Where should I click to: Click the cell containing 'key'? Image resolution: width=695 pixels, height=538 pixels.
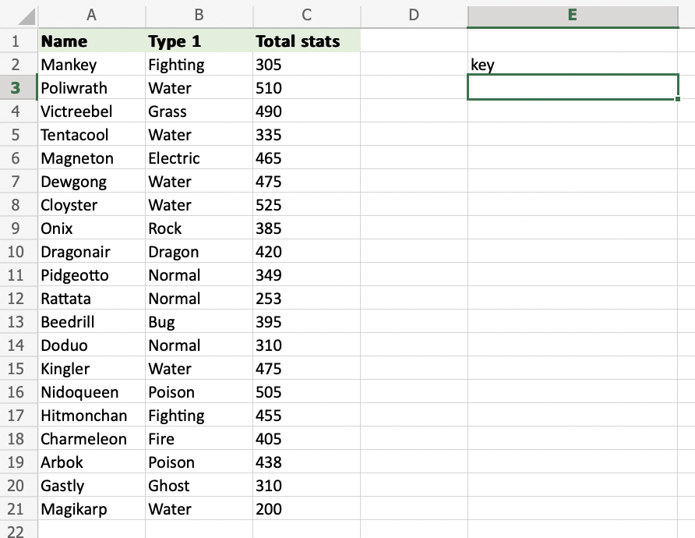(x=573, y=65)
